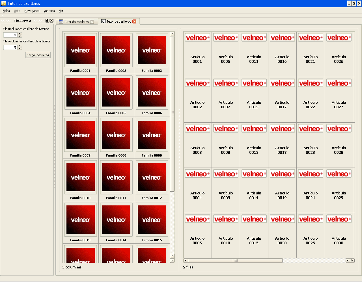
Task: Decrease the familias casillero value
Action: coord(20,36)
